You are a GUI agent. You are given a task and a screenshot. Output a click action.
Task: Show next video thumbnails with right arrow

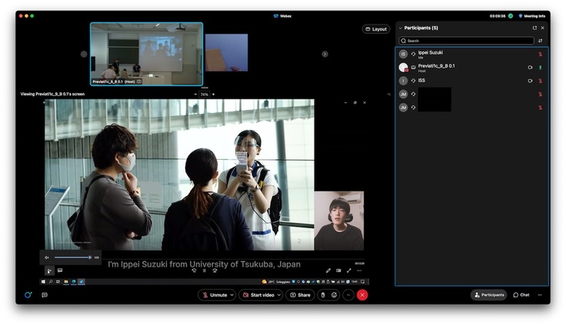[325, 54]
